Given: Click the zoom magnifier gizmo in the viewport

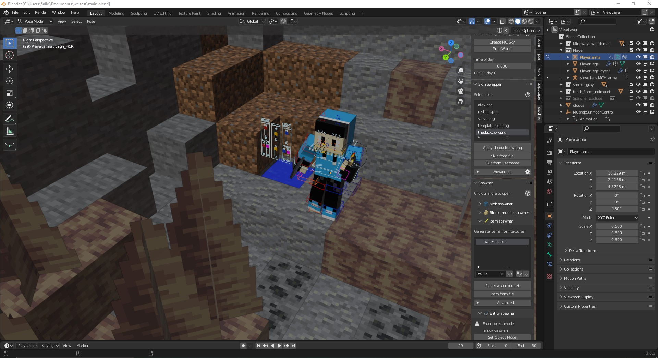Looking at the screenshot, I should pyautogui.click(x=461, y=70).
